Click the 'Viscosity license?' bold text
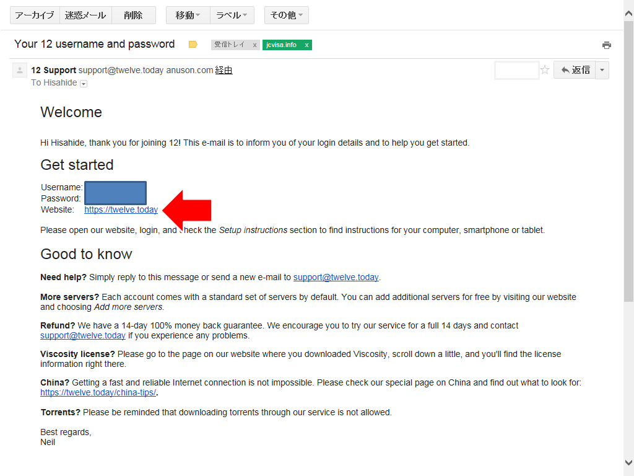 point(77,354)
